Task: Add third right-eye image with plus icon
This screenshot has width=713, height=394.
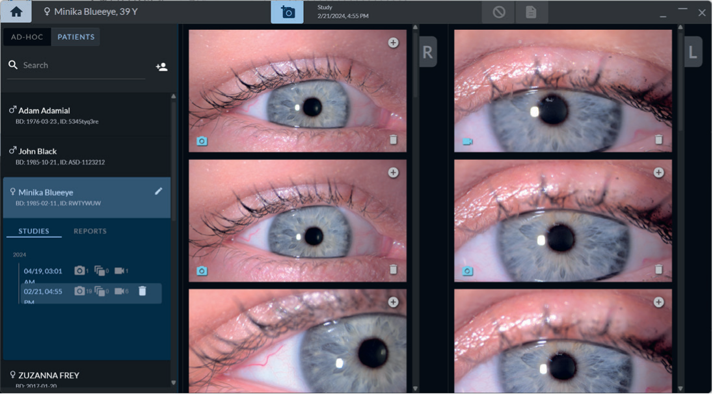Action: 394,302
